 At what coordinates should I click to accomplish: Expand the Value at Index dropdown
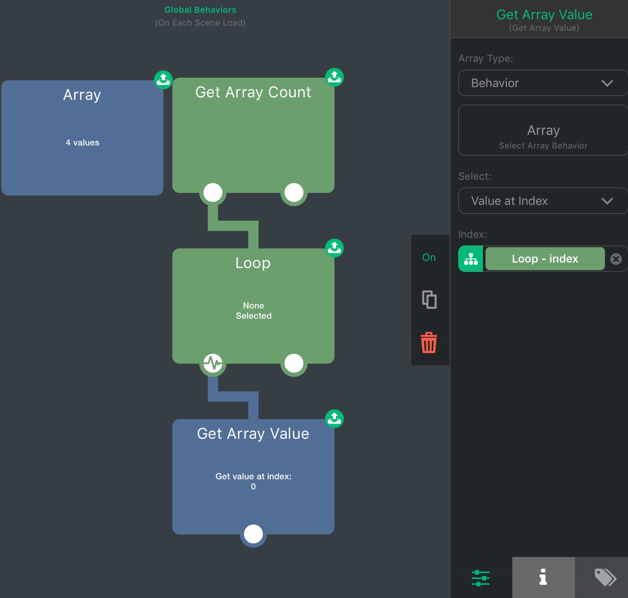coord(542,201)
